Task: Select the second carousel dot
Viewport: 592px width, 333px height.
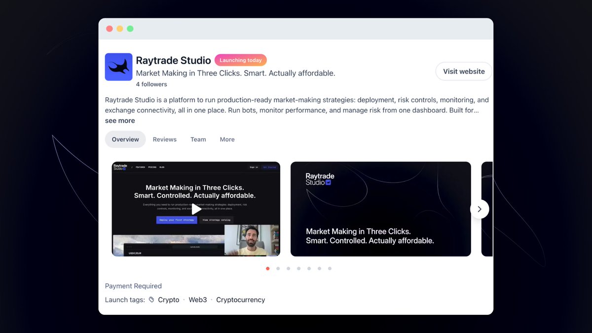Action: [x=278, y=268]
